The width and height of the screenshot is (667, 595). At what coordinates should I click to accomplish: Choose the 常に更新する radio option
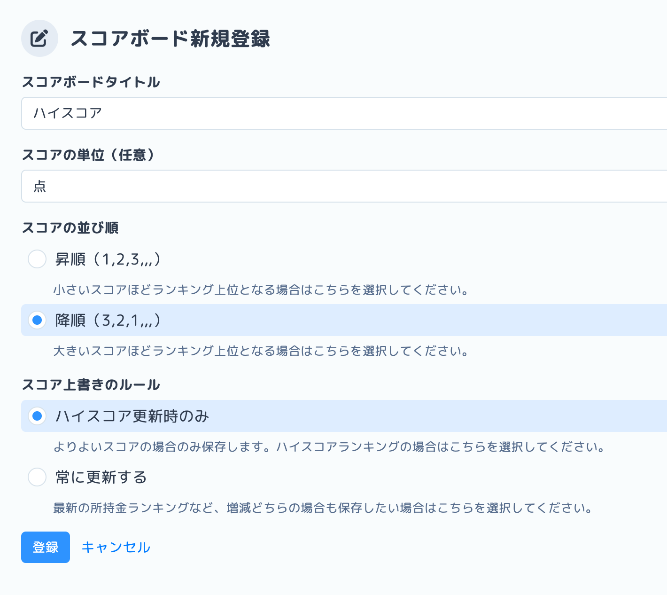pos(37,477)
